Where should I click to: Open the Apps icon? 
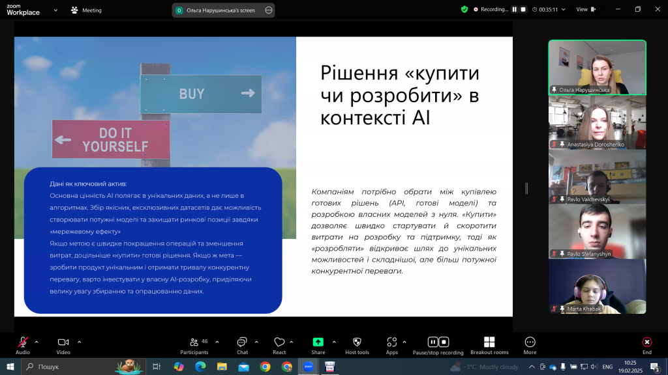point(391,342)
